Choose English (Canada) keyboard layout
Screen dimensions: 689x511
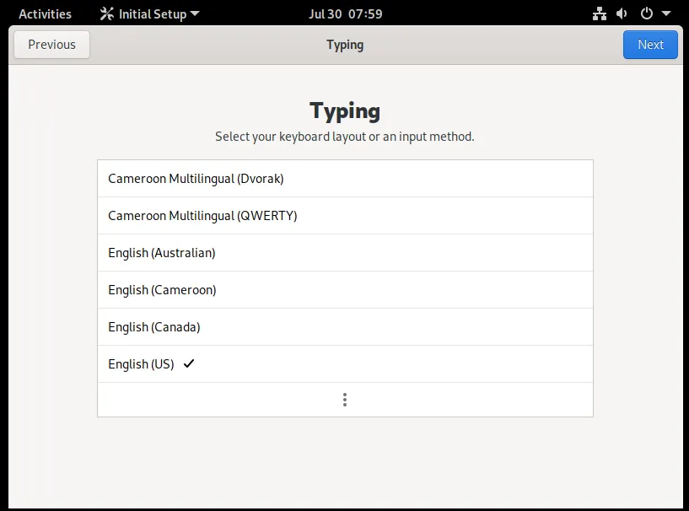pyautogui.click(x=154, y=327)
